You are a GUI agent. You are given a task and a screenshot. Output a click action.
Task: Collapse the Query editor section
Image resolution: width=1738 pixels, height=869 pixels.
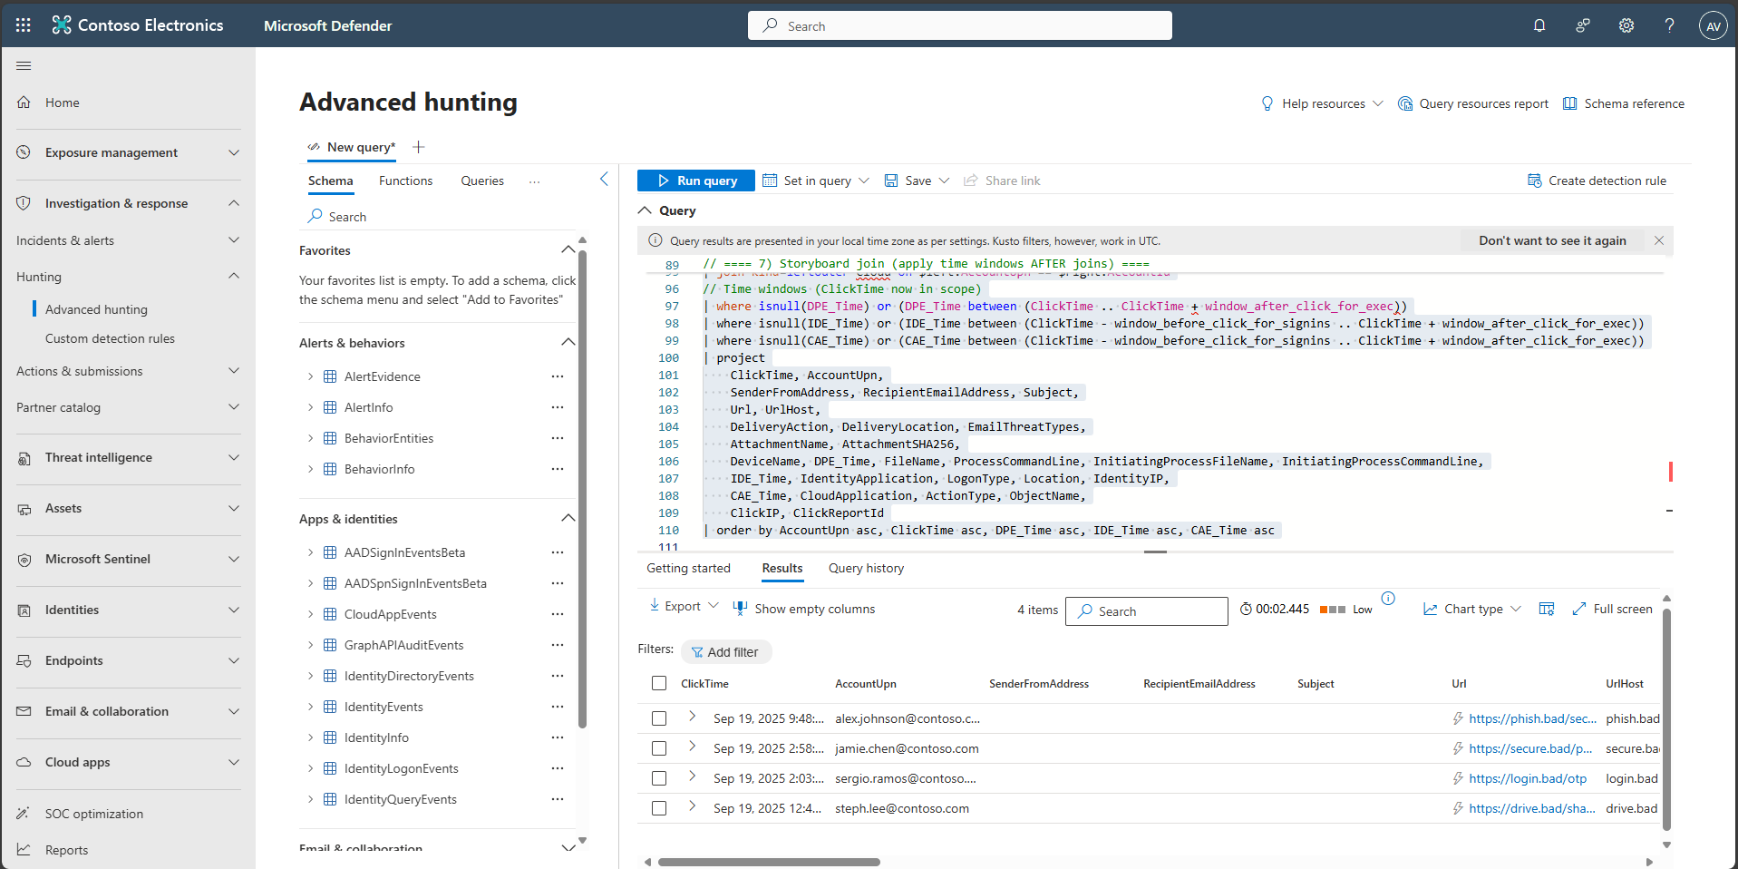[x=645, y=210]
